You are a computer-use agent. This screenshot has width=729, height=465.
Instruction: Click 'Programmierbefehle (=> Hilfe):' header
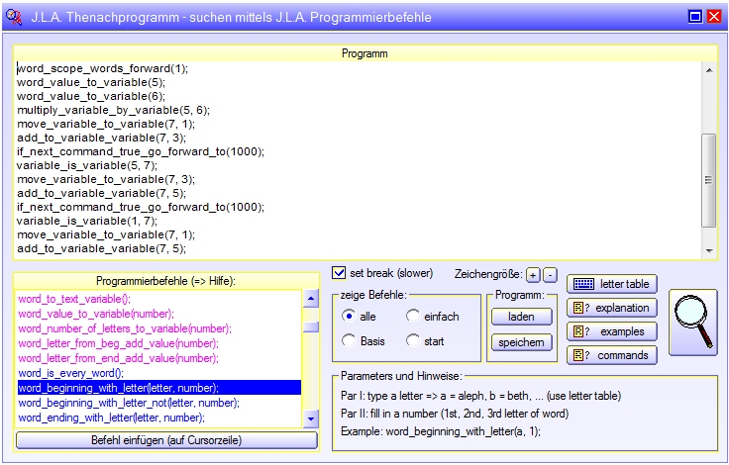pyautogui.click(x=166, y=281)
